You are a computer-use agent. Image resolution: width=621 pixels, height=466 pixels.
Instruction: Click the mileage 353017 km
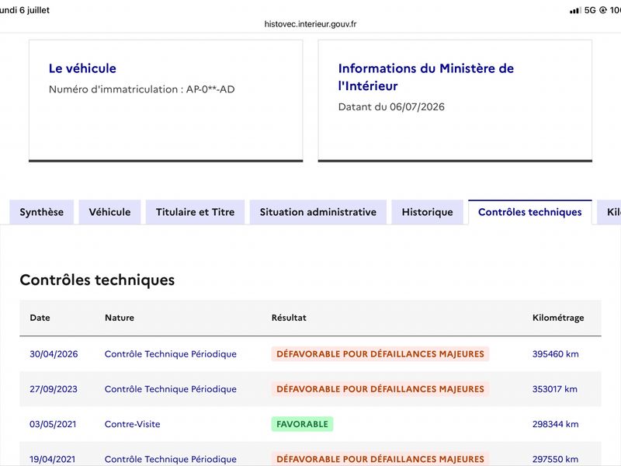554,389
